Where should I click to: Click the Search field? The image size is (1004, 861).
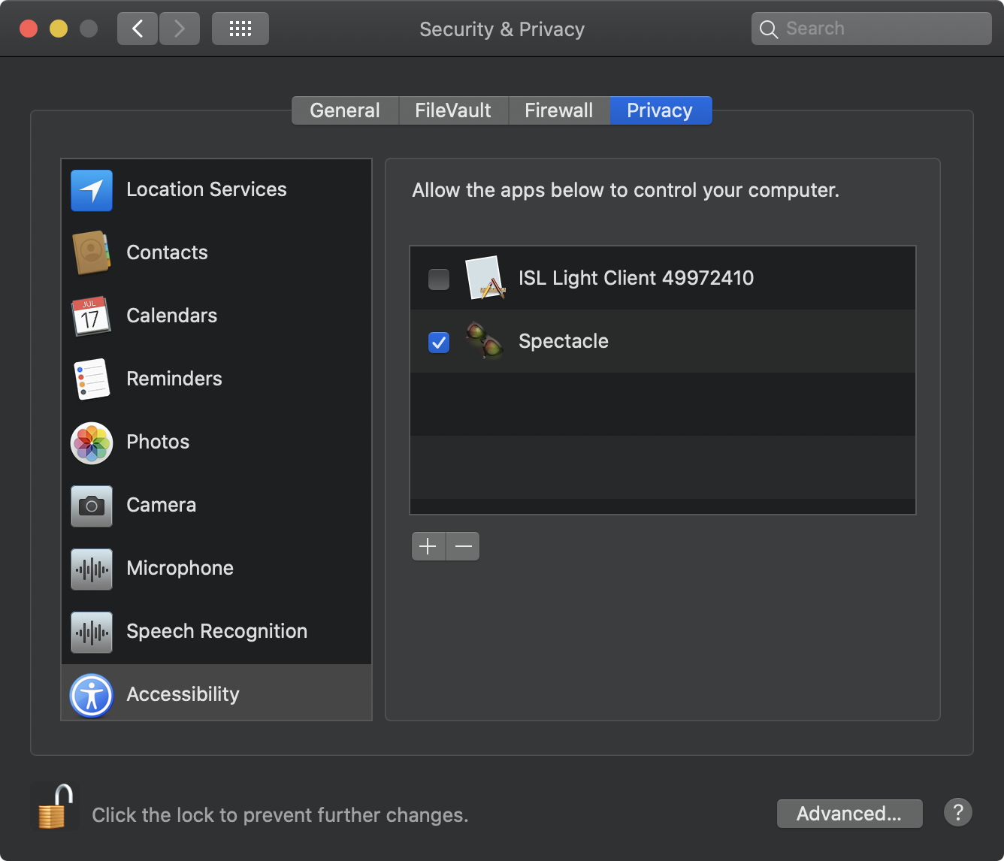click(872, 29)
